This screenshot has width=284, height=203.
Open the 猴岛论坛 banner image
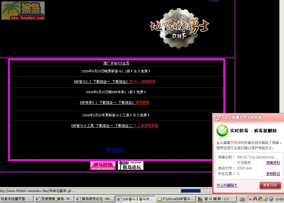131,165
